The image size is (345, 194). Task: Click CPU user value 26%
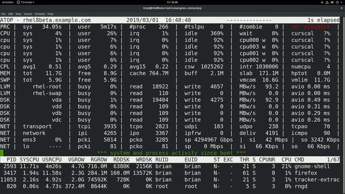(x=112, y=33)
